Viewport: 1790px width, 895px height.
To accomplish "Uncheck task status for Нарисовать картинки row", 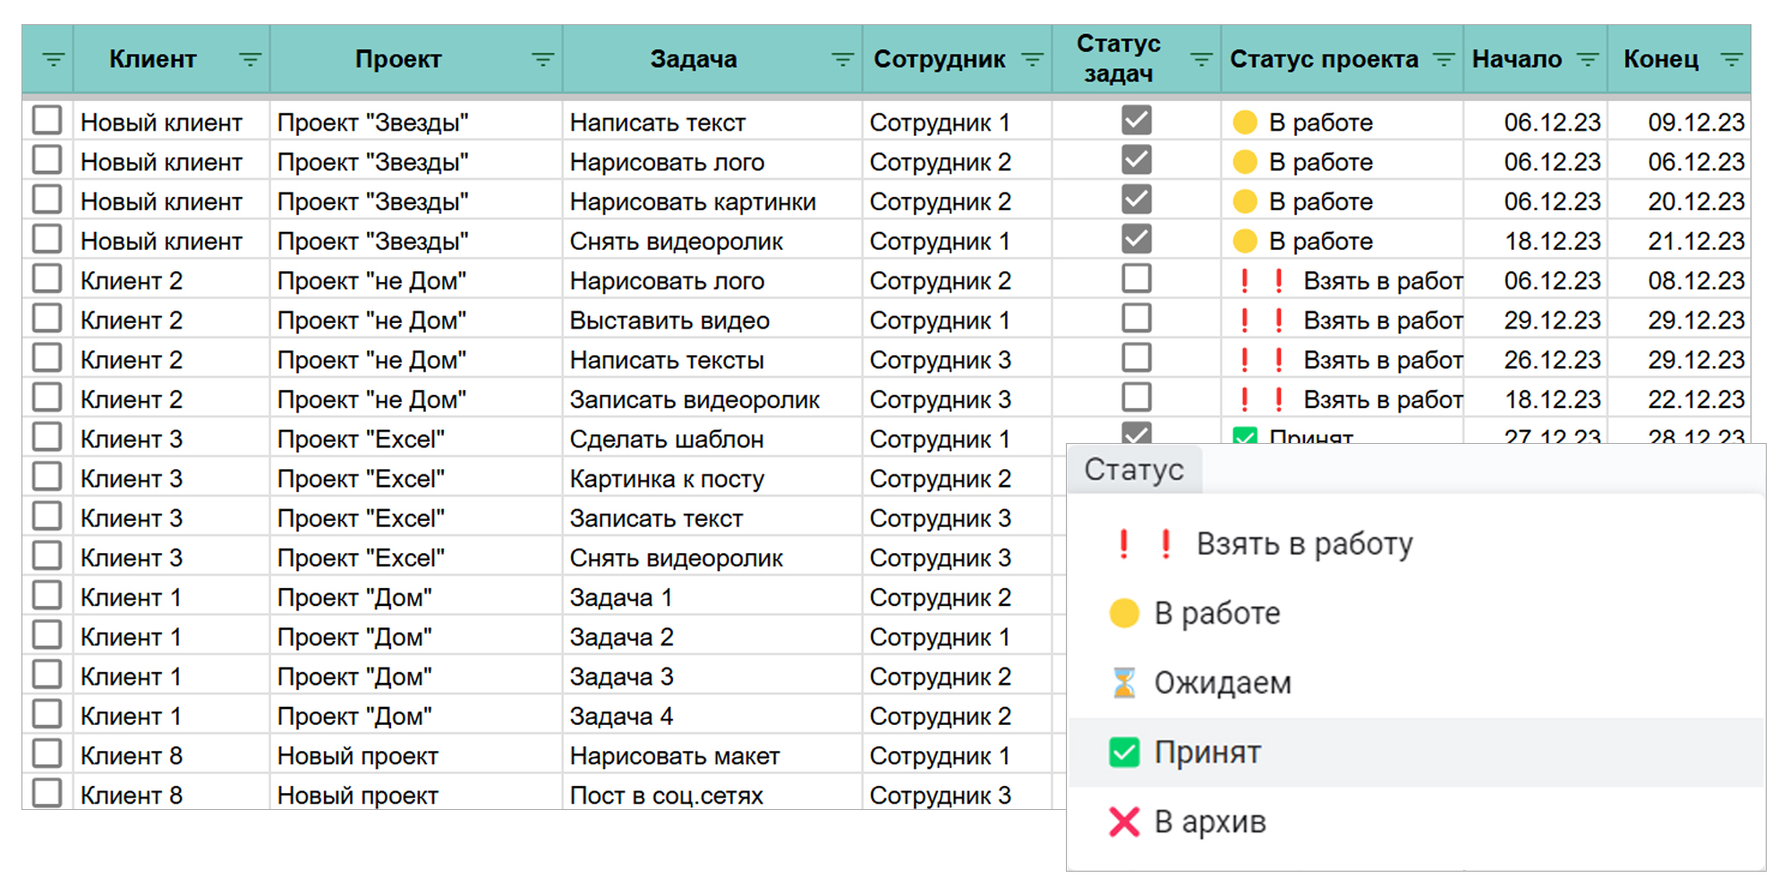I will [x=1137, y=200].
